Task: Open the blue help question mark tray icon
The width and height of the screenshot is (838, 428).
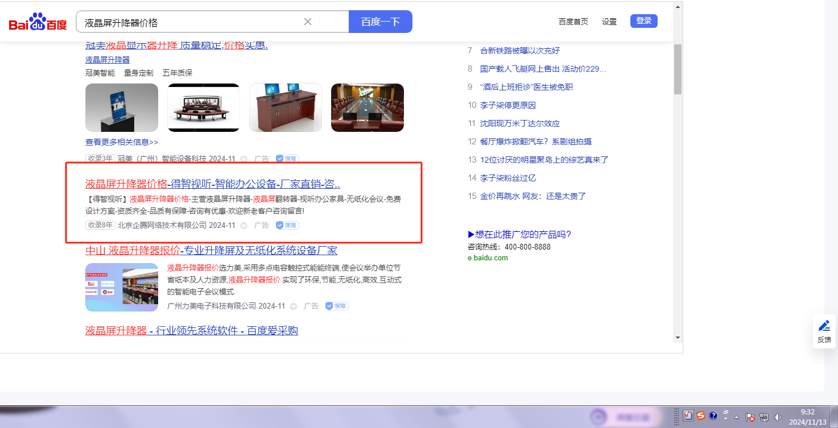Action: pos(713,415)
